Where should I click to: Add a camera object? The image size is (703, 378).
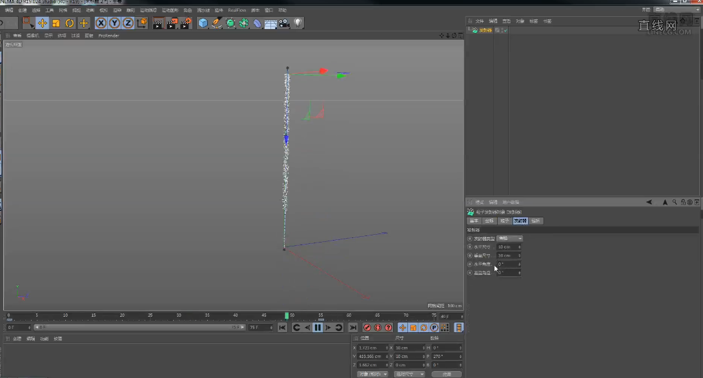pos(284,23)
